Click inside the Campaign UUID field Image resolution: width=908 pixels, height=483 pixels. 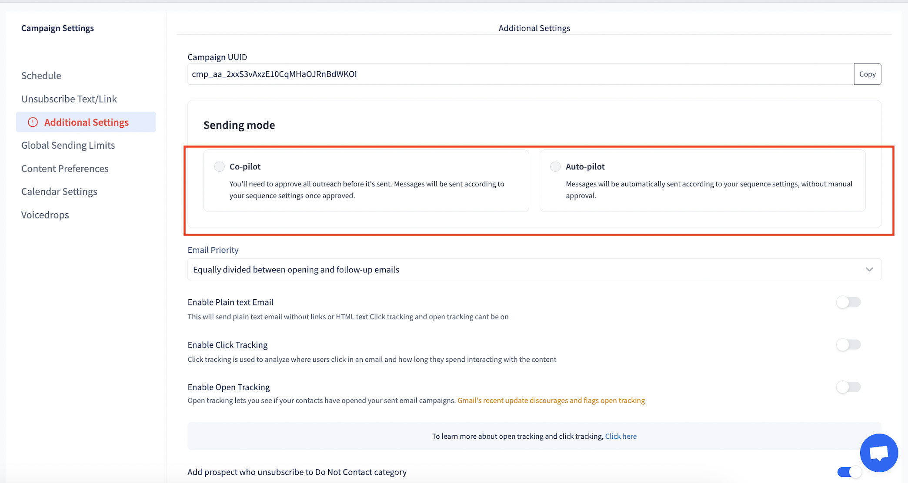[520, 74]
